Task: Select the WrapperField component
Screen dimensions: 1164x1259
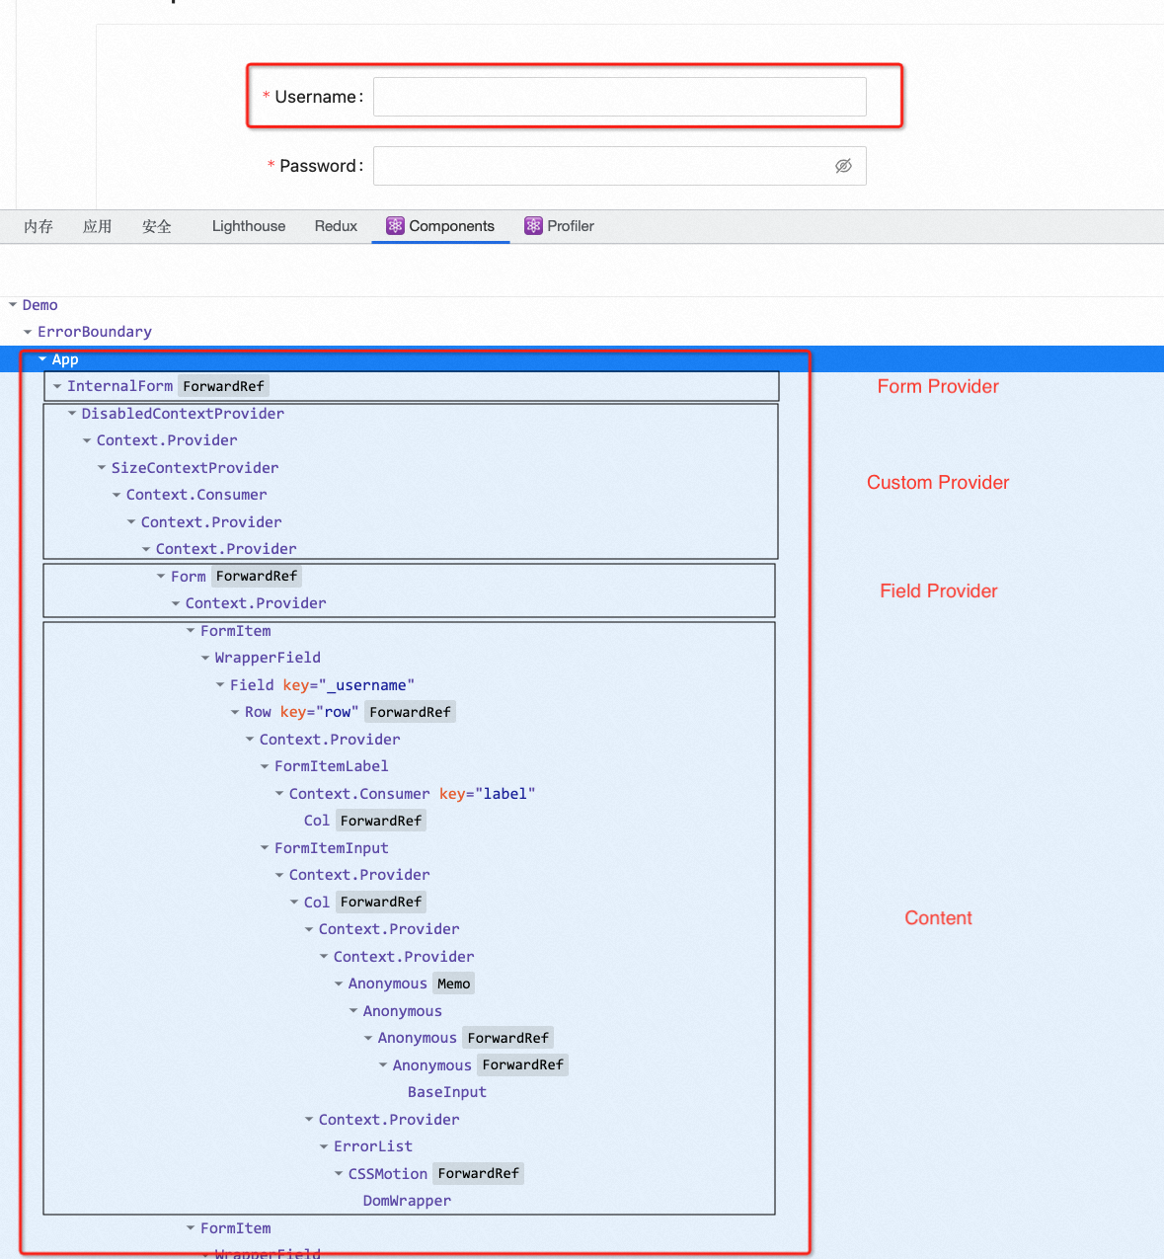Action: tap(268, 658)
